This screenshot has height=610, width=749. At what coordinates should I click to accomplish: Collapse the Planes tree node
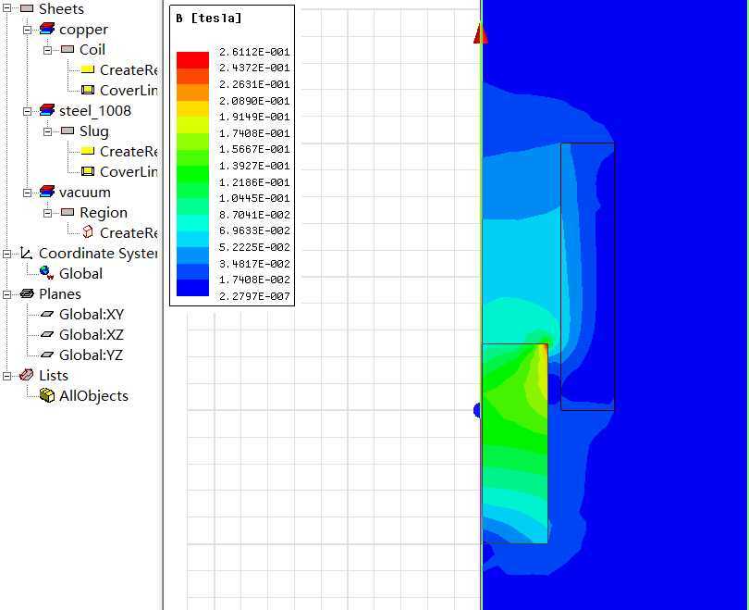pyautogui.click(x=7, y=294)
